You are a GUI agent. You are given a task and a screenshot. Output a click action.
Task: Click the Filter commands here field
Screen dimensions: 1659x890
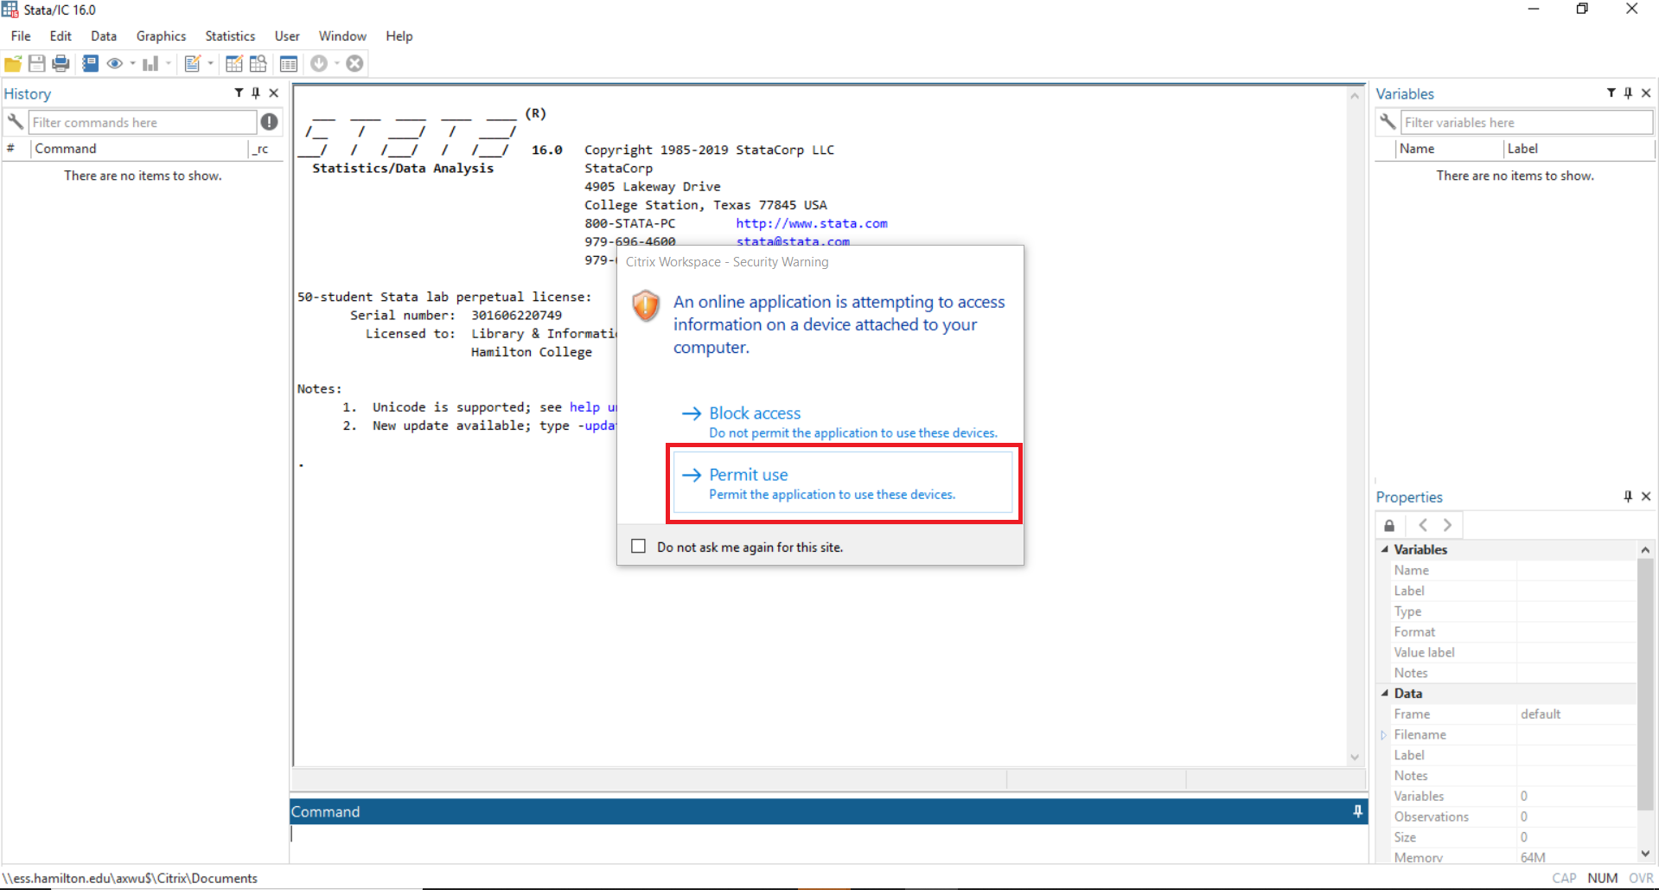143,122
